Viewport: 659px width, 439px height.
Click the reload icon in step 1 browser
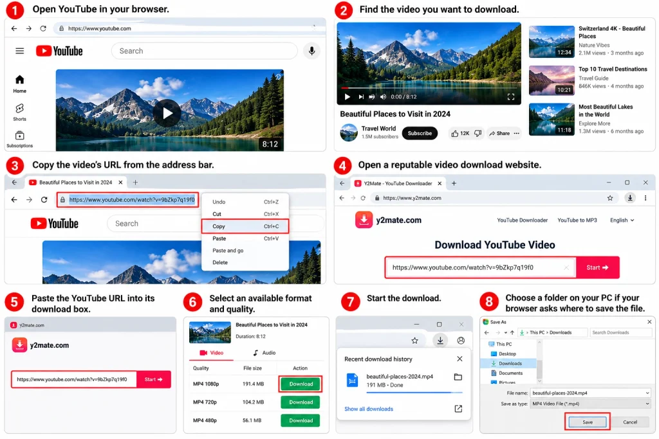tap(43, 28)
